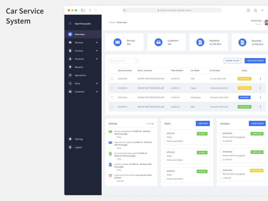Click the first Payments card document icon

coord(200,42)
